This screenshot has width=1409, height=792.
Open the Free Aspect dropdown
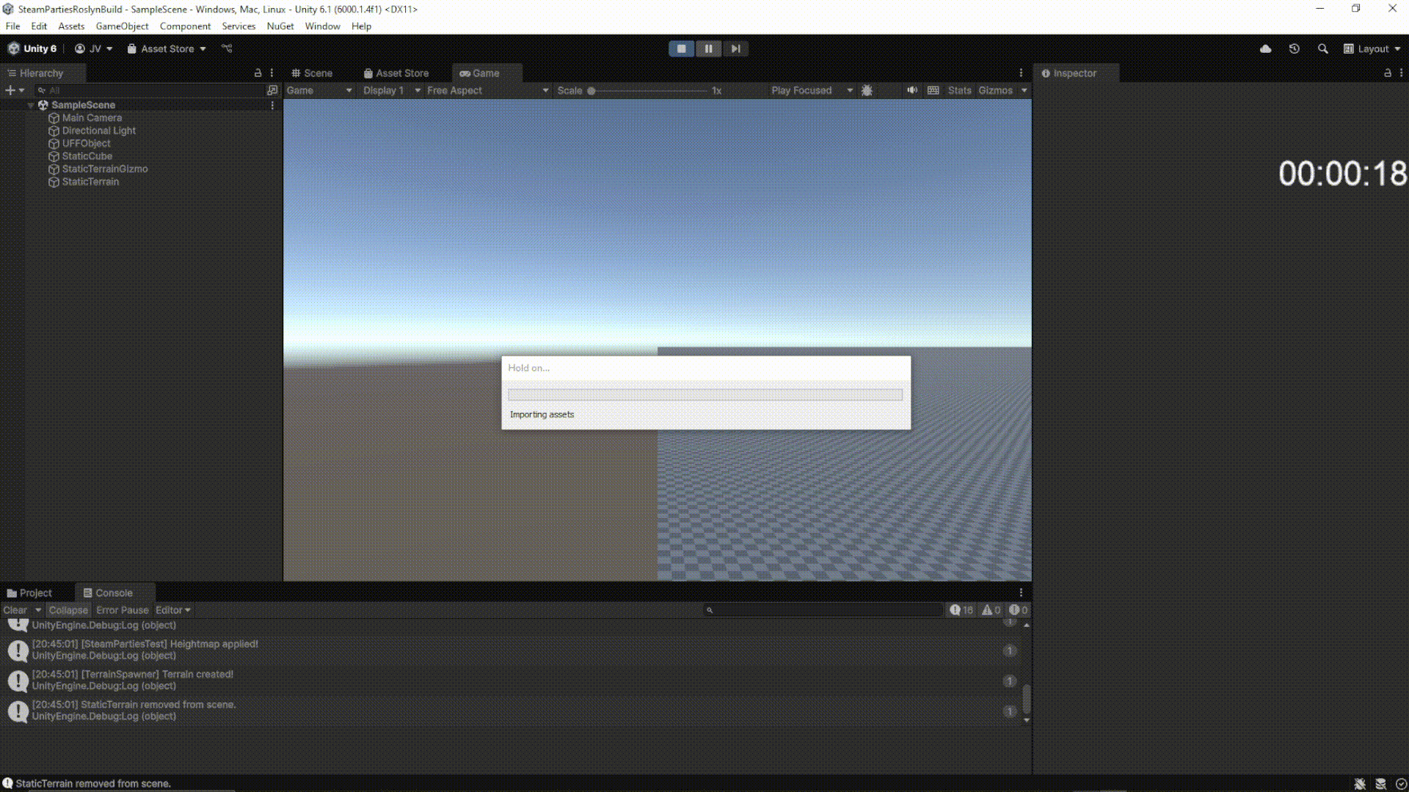tap(487, 90)
